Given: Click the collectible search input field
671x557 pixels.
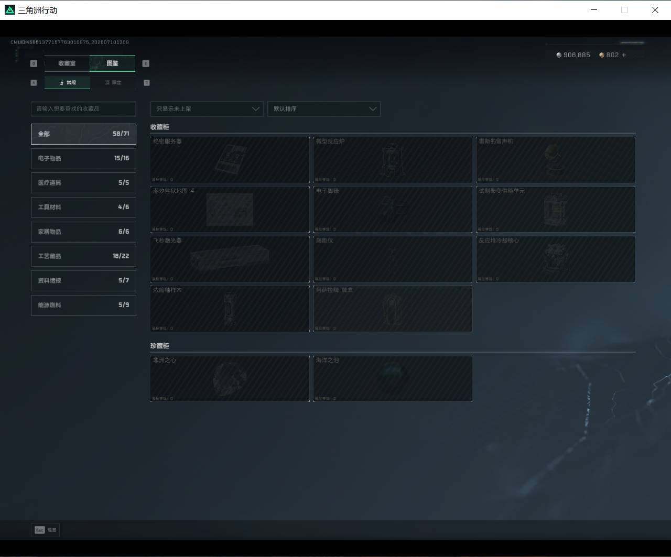Looking at the screenshot, I should (x=83, y=108).
